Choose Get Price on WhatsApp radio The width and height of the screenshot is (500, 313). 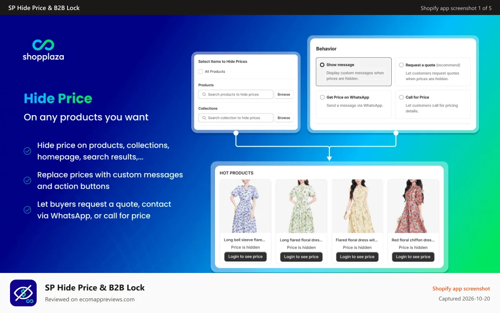(x=322, y=97)
